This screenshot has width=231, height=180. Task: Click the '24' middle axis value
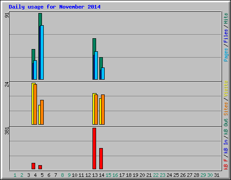click(7, 85)
